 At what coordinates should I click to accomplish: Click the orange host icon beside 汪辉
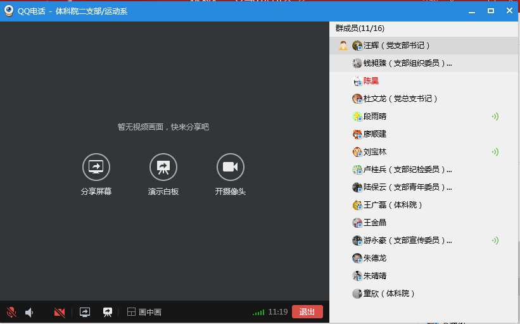pos(343,46)
